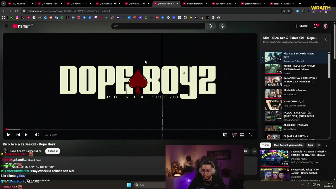The height and width of the screenshot is (189, 336).
Task: Open the Oluştur create menu
Action: tap(301, 26)
